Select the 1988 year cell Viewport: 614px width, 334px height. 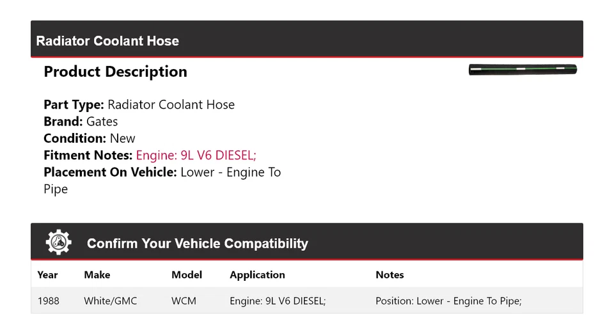click(48, 301)
